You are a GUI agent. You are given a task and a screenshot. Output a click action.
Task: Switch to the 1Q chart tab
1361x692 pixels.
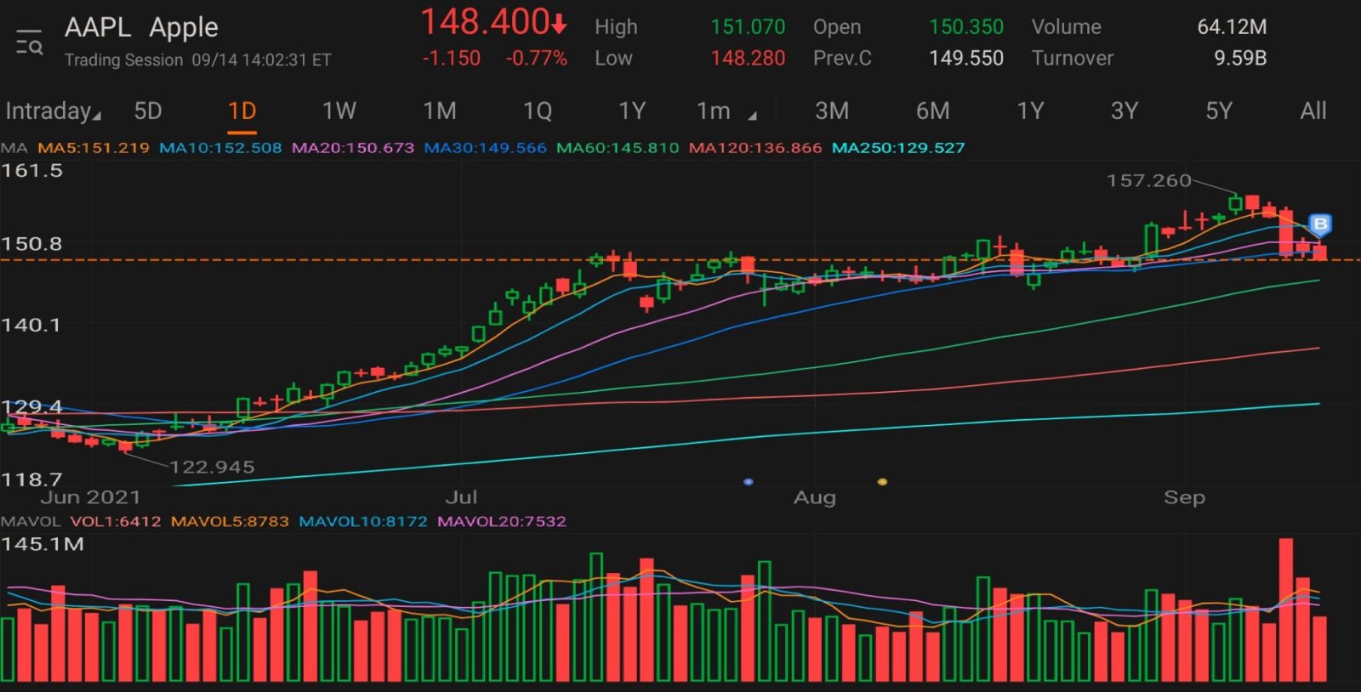coord(538,111)
